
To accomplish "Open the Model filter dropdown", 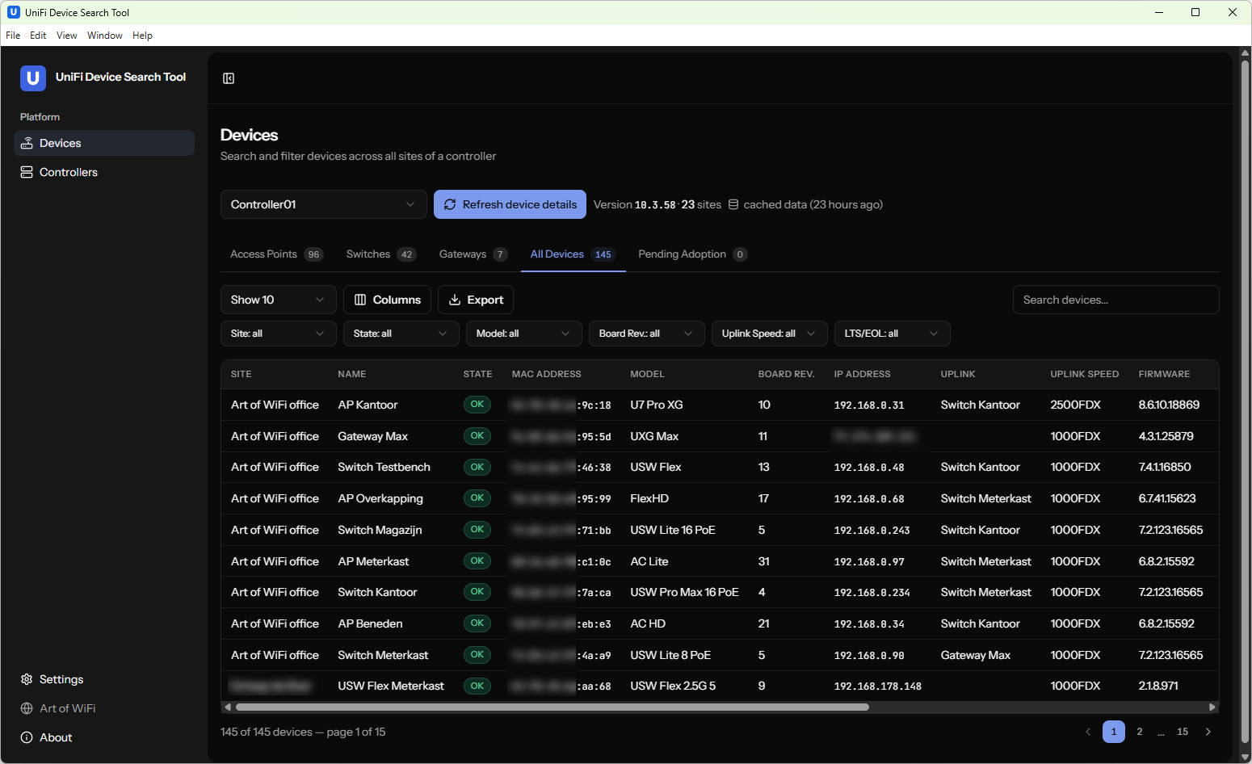I will 524,334.
